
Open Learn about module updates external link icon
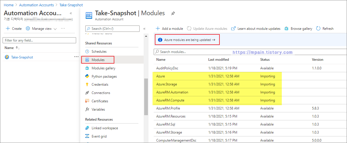point(234,28)
